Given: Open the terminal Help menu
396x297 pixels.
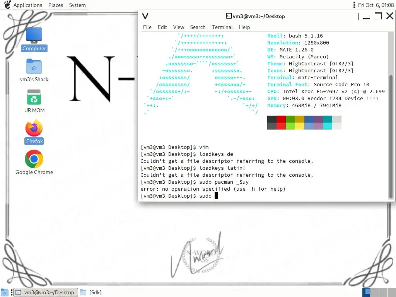Looking at the screenshot, I should pyautogui.click(x=244, y=27).
